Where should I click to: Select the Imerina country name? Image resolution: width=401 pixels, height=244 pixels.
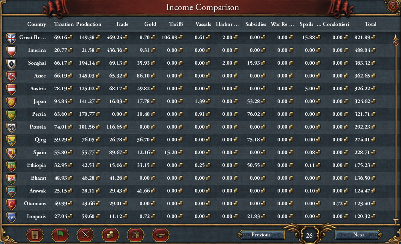(x=37, y=50)
